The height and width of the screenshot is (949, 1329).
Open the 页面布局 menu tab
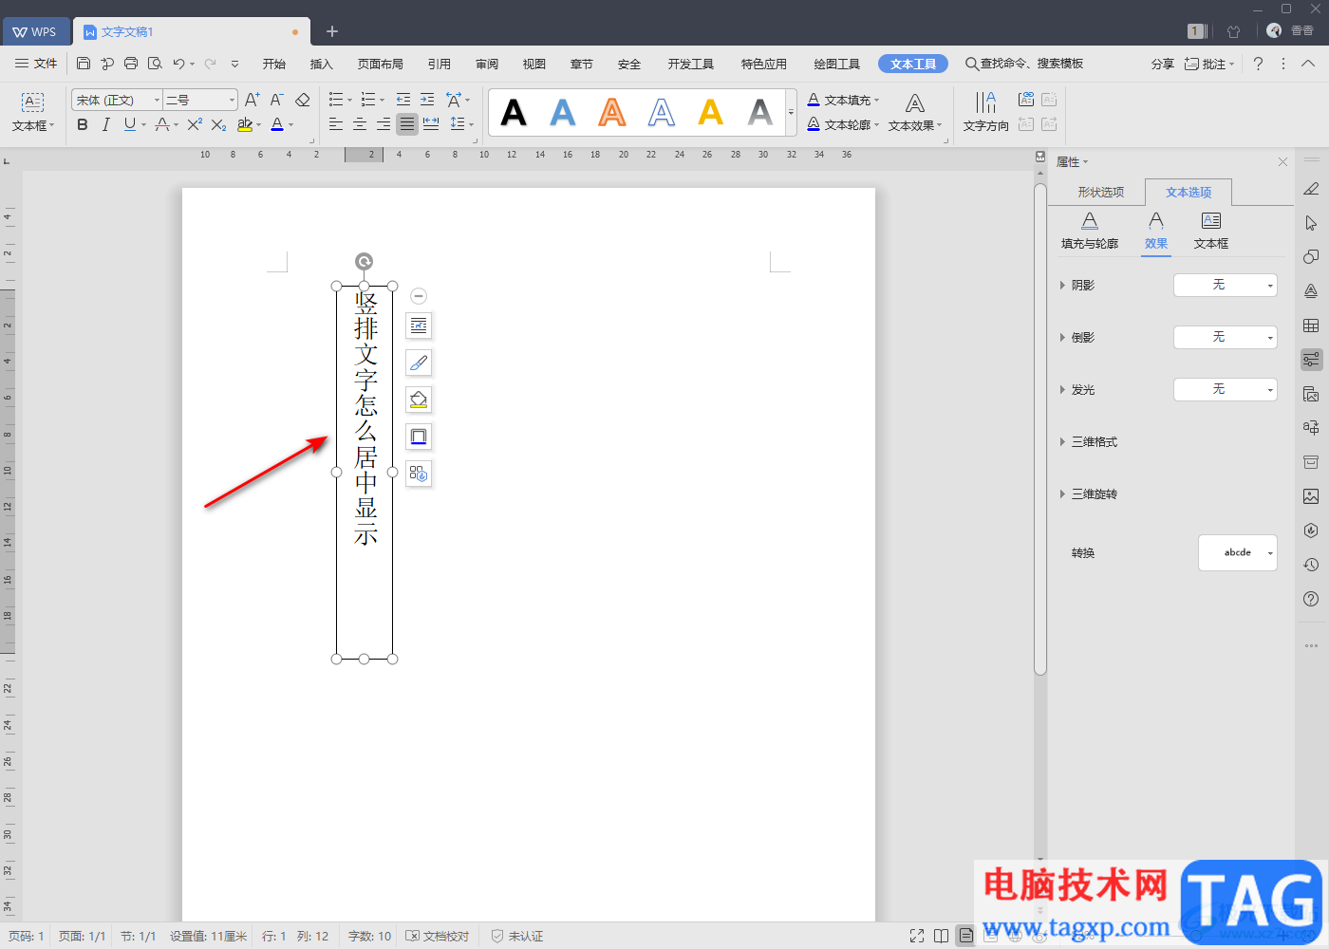381,64
